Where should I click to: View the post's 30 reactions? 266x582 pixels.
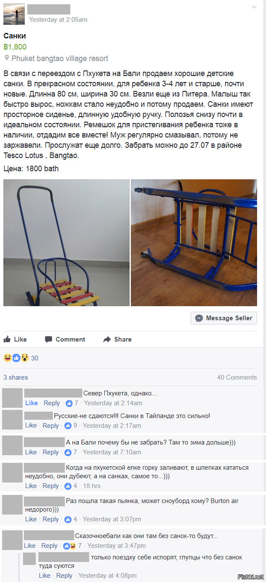pos(20,358)
